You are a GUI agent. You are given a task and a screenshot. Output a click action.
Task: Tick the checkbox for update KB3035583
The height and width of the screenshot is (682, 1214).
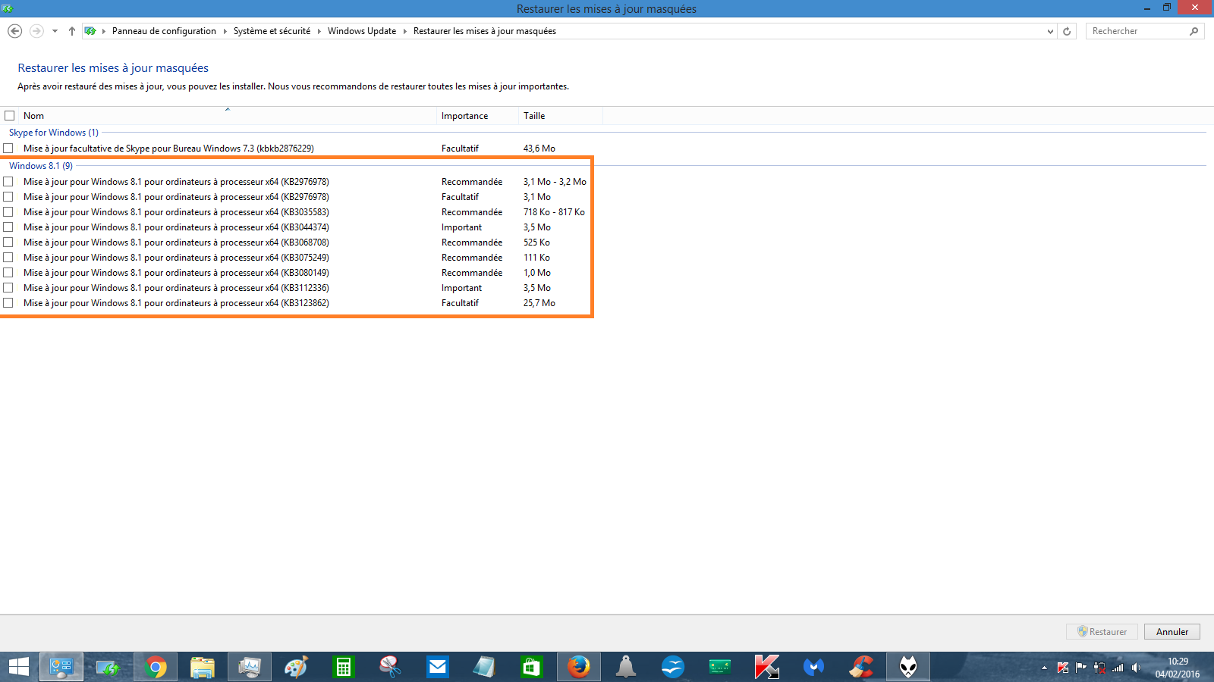(8, 212)
